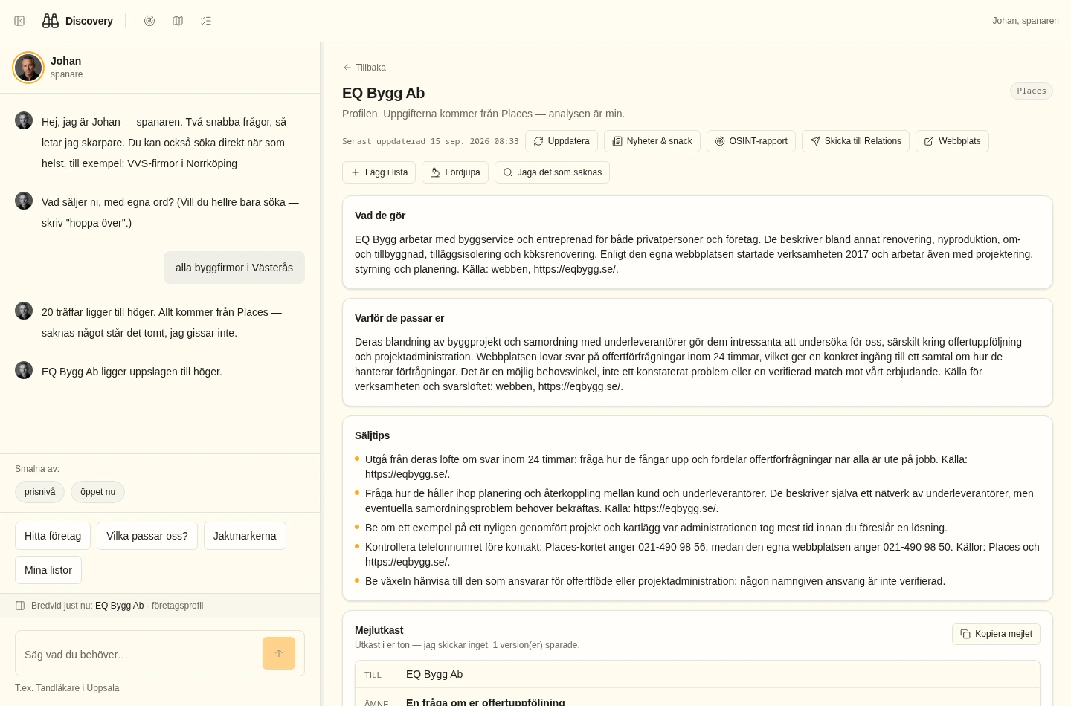Click the Places badge

1031,91
